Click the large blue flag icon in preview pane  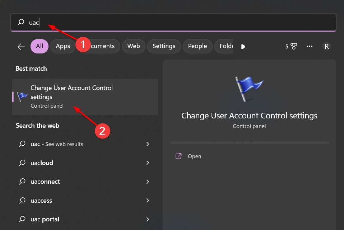click(x=249, y=89)
